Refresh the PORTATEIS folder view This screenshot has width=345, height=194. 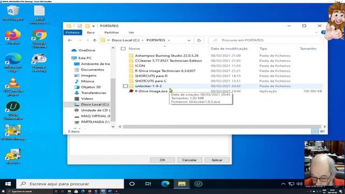199,40
